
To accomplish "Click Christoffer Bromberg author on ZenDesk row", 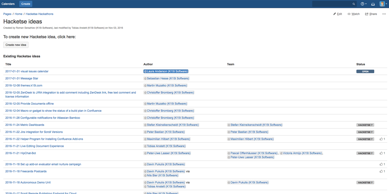I will point(169,93).
